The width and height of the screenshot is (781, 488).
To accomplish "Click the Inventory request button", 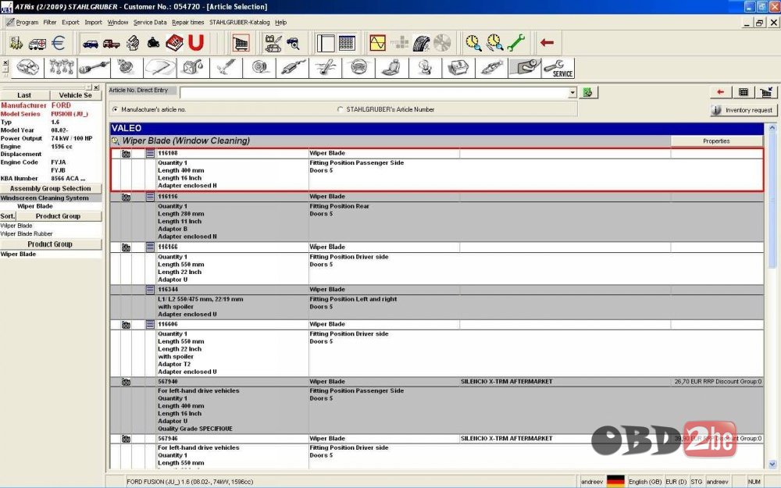I will [x=744, y=110].
